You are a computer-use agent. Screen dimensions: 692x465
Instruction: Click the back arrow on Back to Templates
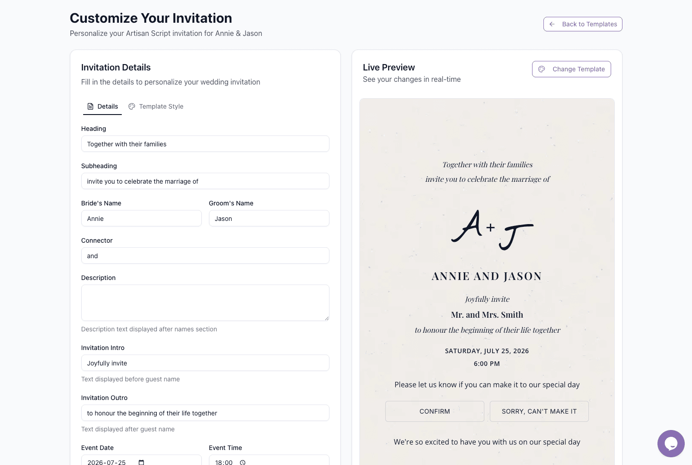click(x=552, y=24)
